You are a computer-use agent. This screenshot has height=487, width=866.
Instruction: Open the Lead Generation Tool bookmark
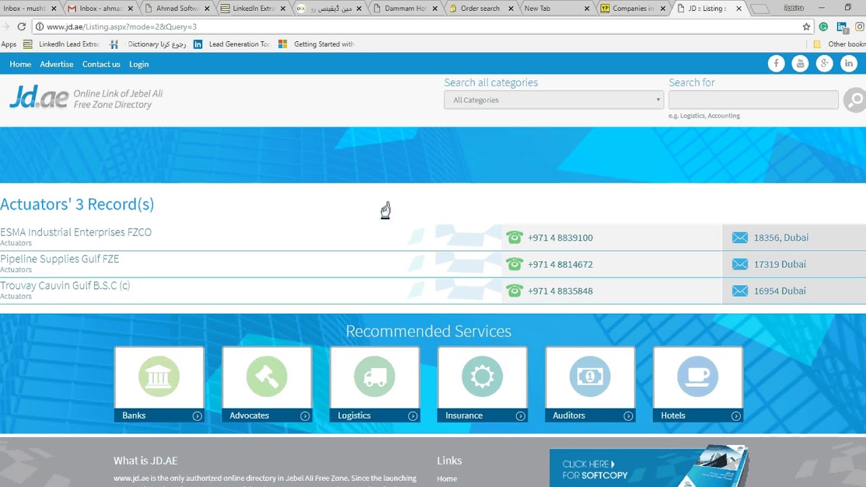tap(232, 44)
